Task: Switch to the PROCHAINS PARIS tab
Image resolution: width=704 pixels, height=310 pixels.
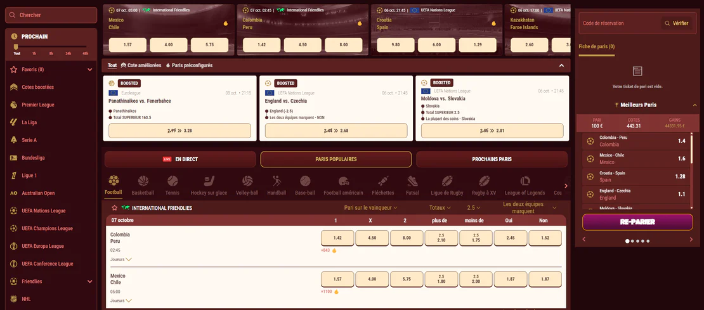Action: pyautogui.click(x=492, y=159)
